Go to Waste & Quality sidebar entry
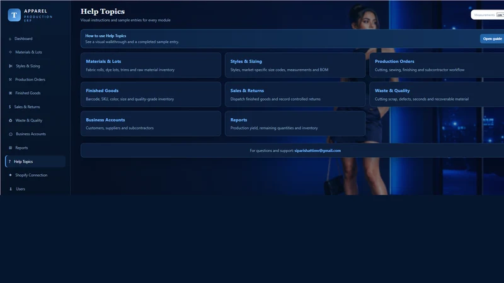 tap(35, 121)
